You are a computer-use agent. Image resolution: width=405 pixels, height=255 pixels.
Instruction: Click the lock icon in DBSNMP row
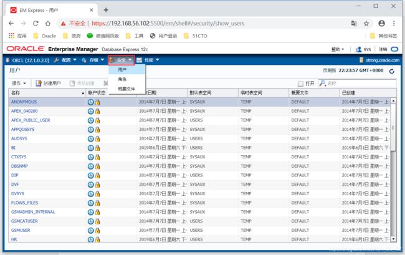(x=97, y=166)
